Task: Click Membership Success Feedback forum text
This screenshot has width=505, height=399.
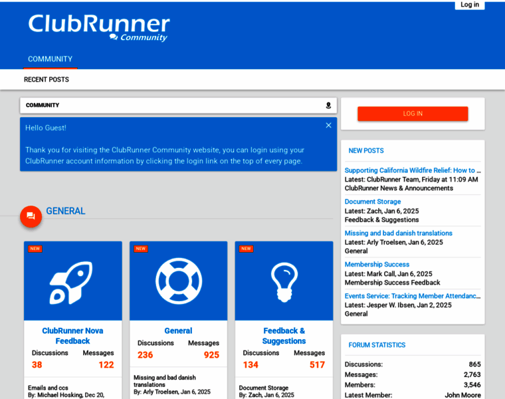Action: [392, 283]
